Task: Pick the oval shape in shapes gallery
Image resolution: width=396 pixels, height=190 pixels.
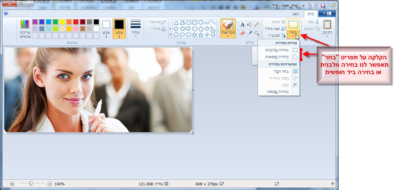Action: [201, 22]
